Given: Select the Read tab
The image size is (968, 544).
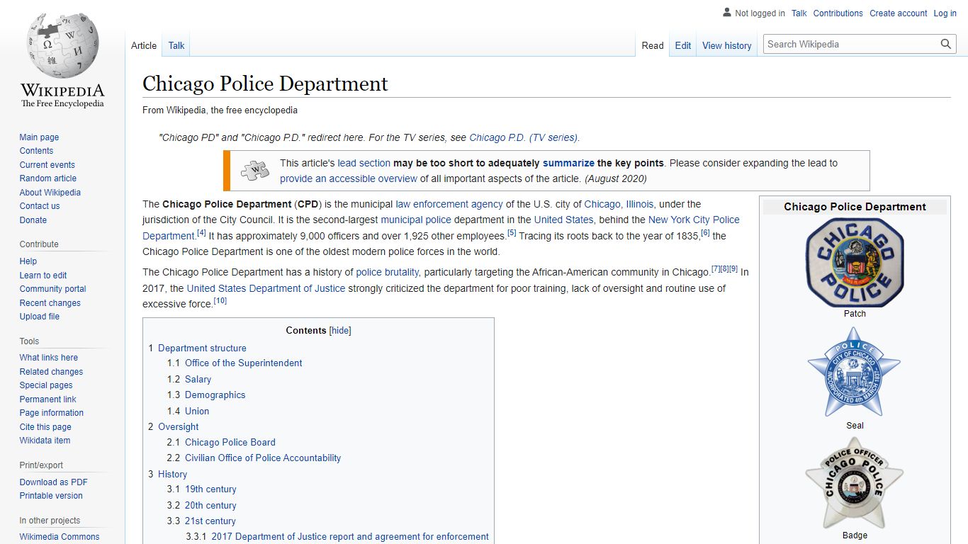Looking at the screenshot, I should [653, 45].
